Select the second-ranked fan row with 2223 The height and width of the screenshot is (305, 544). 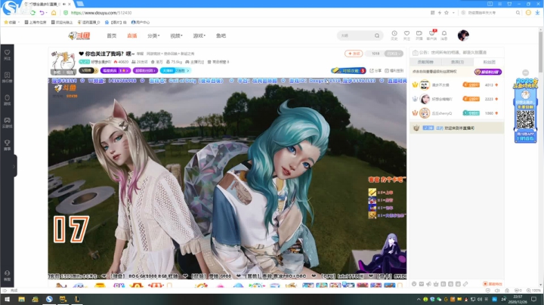456,99
